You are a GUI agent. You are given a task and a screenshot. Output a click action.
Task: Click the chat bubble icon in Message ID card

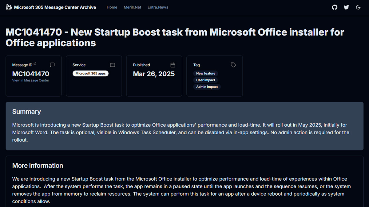52,65
